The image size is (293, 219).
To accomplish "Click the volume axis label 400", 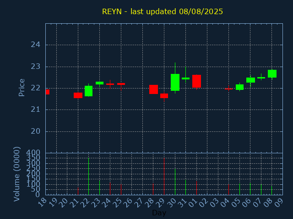I will tap(33, 153).
